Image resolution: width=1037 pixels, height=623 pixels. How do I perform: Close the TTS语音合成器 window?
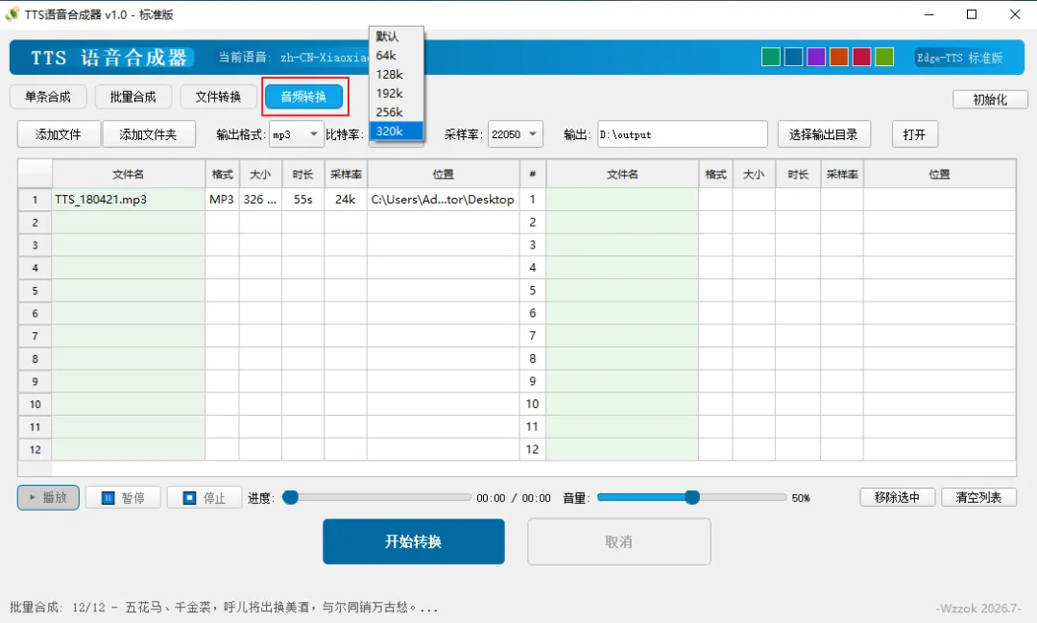(1015, 13)
